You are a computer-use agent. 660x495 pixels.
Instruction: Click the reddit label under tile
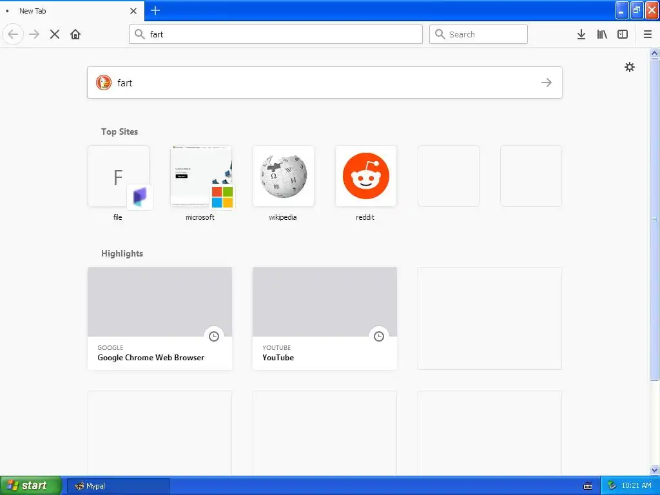click(x=365, y=217)
